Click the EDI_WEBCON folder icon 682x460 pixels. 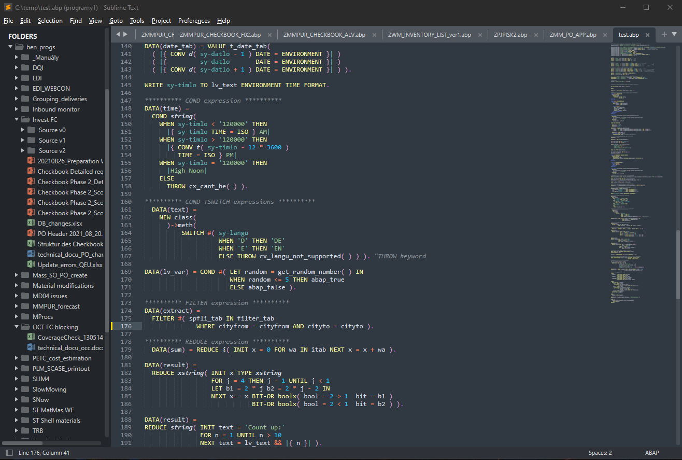[x=25, y=88]
